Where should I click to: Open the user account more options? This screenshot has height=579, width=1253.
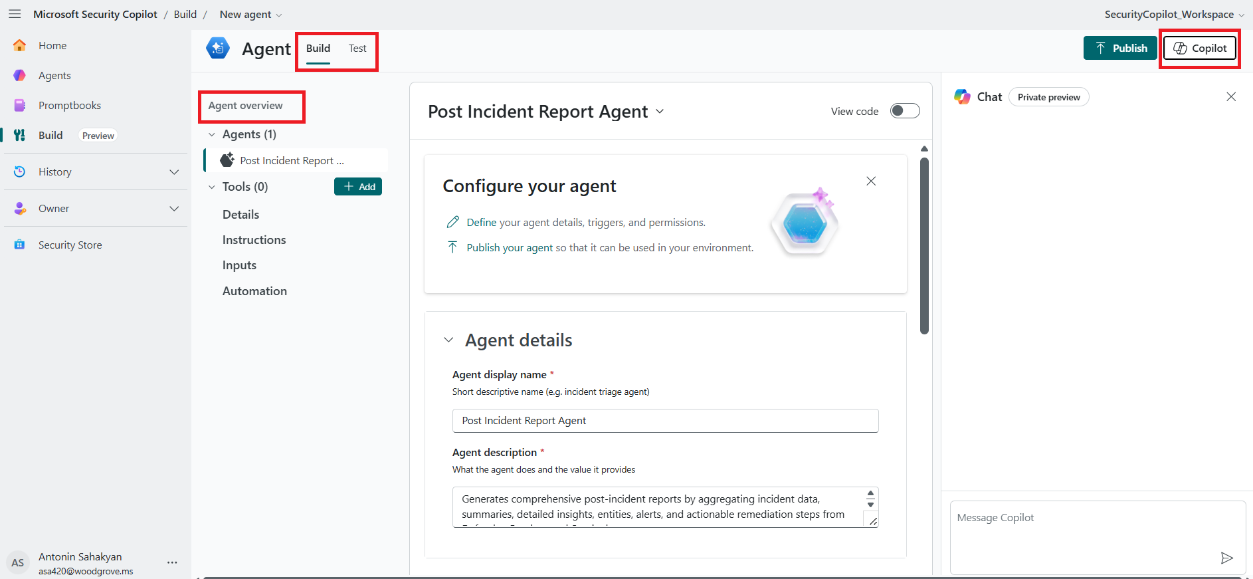(172, 562)
